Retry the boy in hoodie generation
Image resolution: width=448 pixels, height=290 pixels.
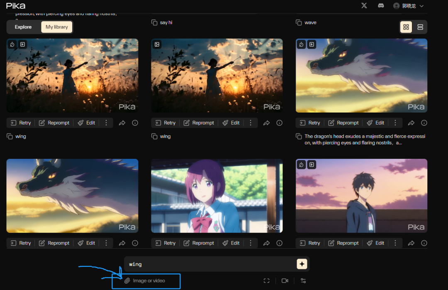coord(310,243)
